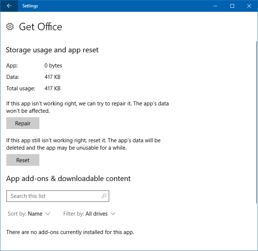Click the 'Settings' title bar label
The image size is (258, 251).
(x=30, y=6)
